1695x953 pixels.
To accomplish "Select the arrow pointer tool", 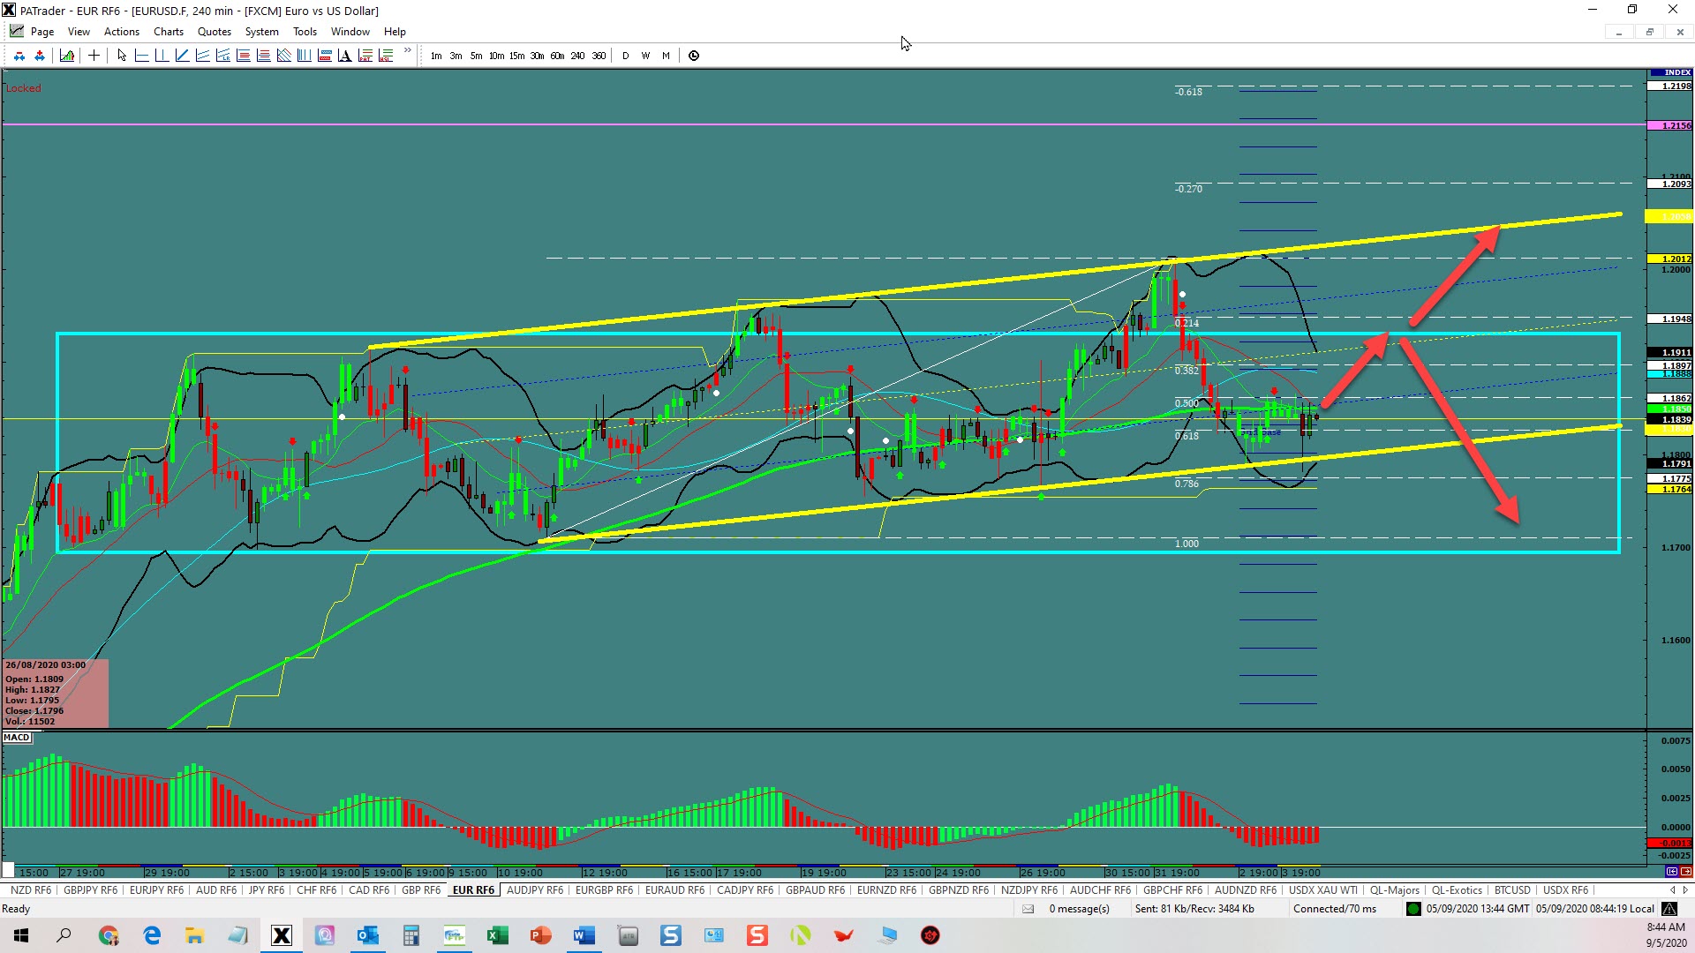I will pos(122,56).
